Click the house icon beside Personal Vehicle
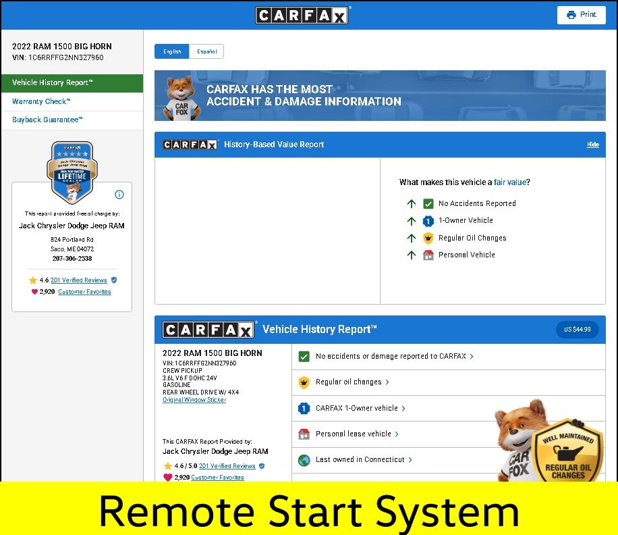 tap(428, 255)
